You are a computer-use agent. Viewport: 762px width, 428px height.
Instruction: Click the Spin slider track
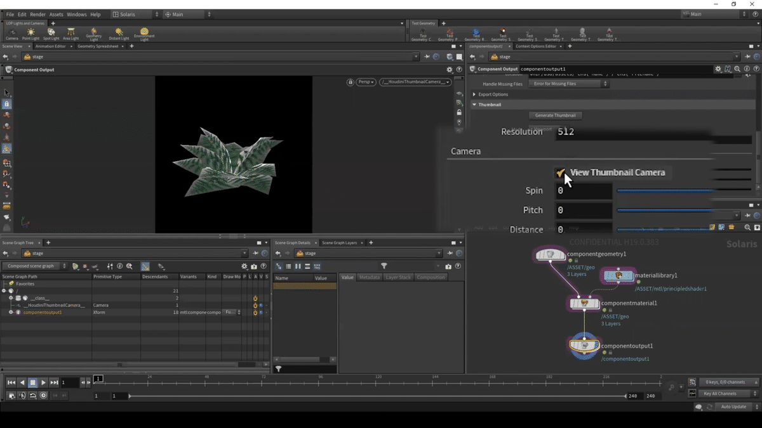pyautogui.click(x=664, y=190)
